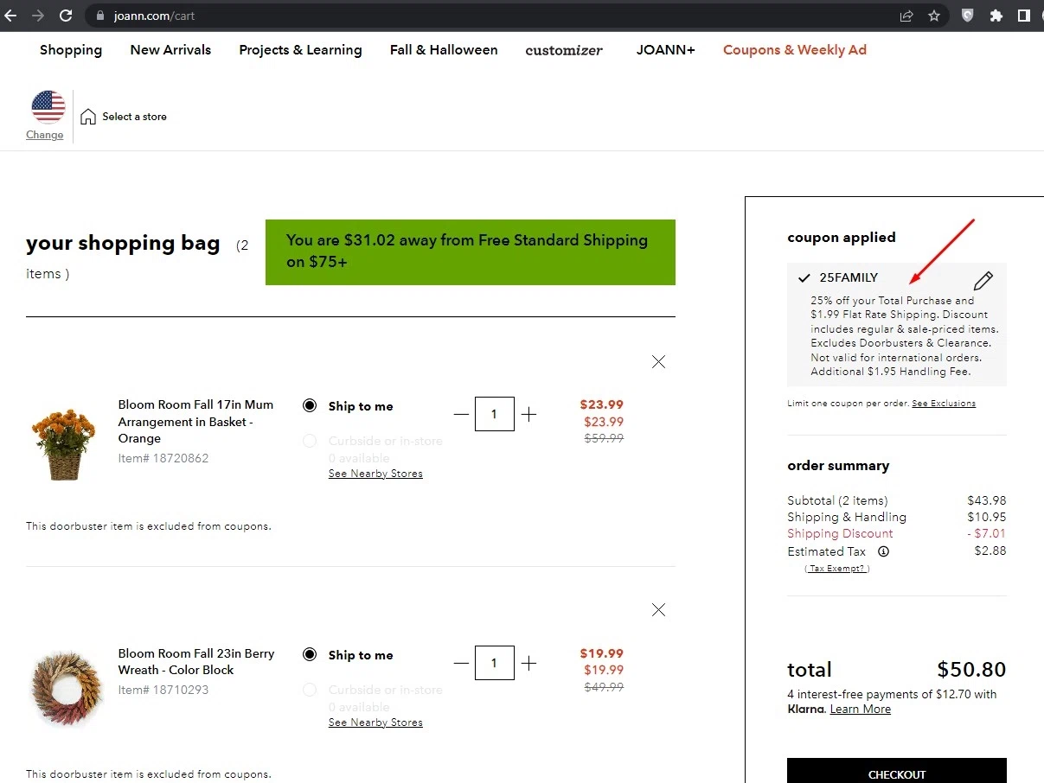
Task: Remove the Berry Wreath item with X
Action: 658,610
